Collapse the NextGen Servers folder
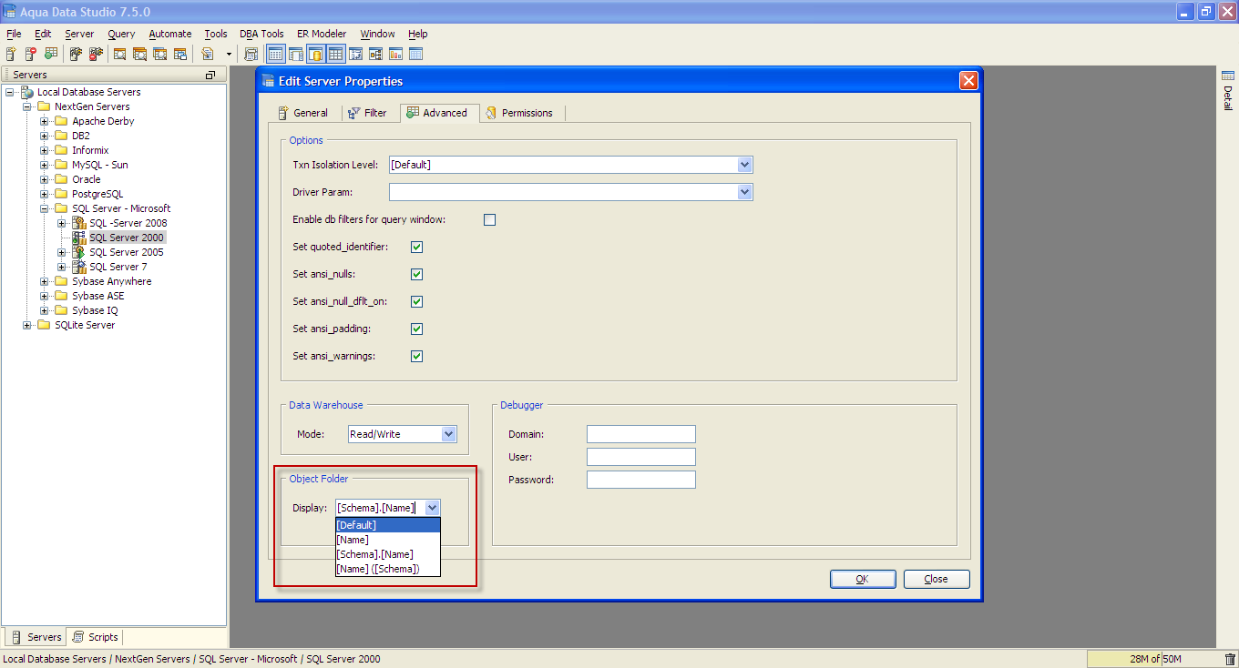The height and width of the screenshot is (668, 1239). pyautogui.click(x=27, y=106)
